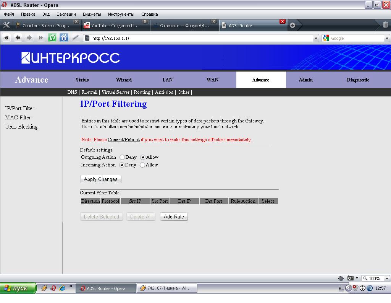Click the fast forward navigation button

[x=40, y=38]
